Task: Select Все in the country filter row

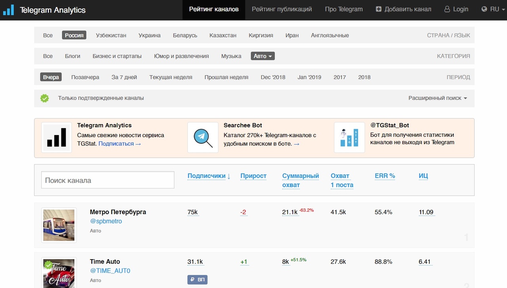Action: pos(48,35)
